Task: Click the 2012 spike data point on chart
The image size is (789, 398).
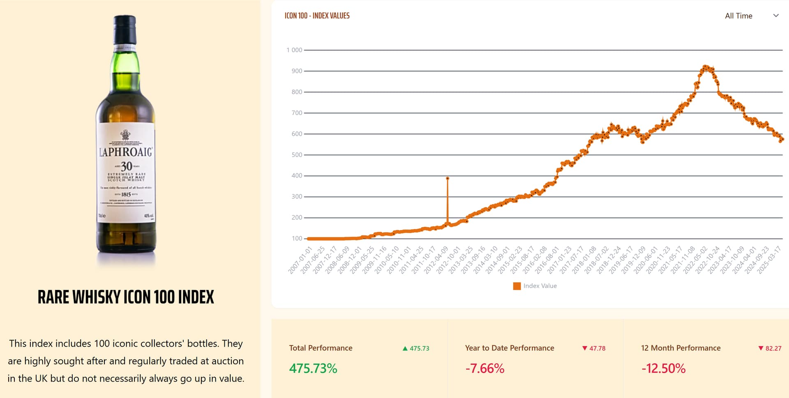Action: [448, 179]
